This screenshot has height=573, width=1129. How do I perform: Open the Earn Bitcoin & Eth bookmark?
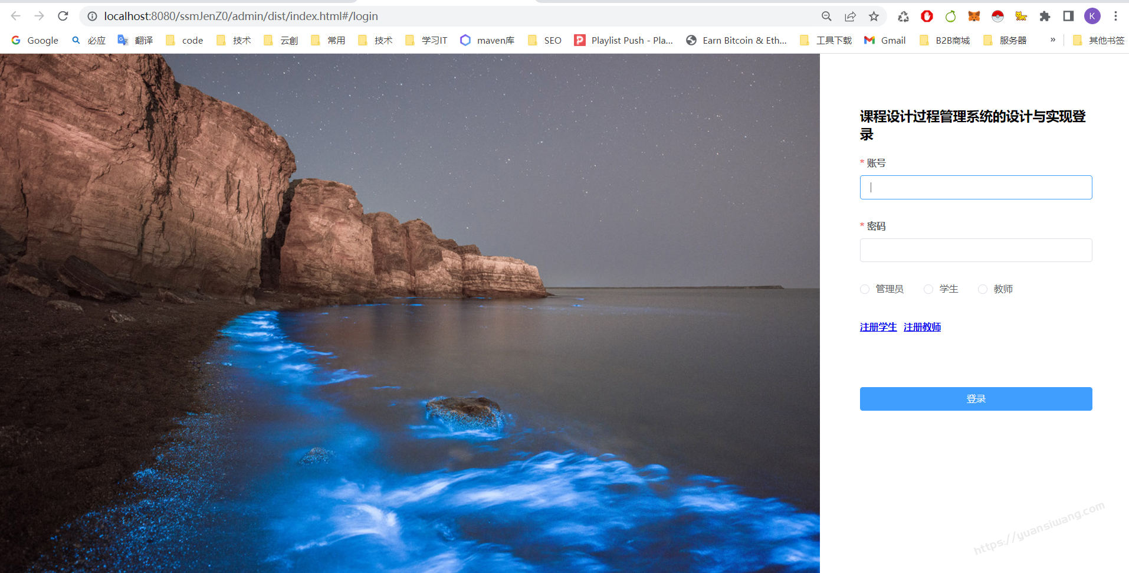tap(736, 40)
